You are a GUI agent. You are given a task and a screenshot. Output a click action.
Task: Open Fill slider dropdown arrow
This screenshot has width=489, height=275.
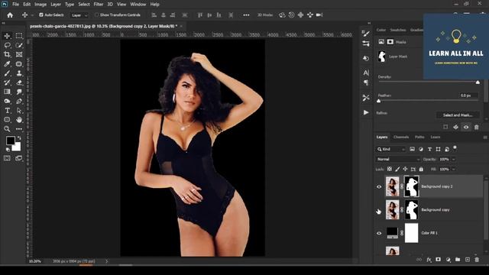454,170
